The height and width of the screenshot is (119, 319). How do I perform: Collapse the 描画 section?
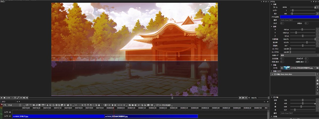click(x=271, y=26)
